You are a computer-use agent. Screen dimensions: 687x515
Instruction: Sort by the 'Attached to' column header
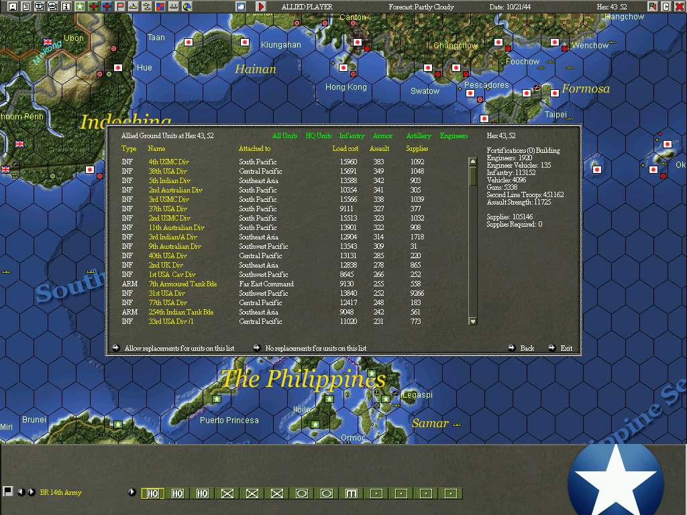254,148
